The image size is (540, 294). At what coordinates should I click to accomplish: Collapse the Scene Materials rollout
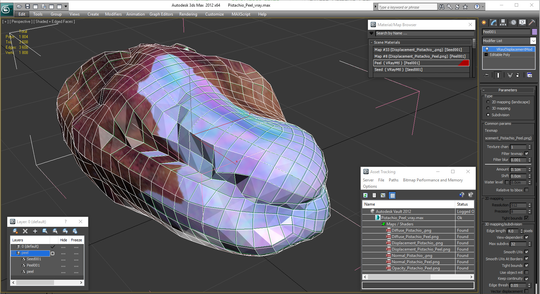point(372,42)
